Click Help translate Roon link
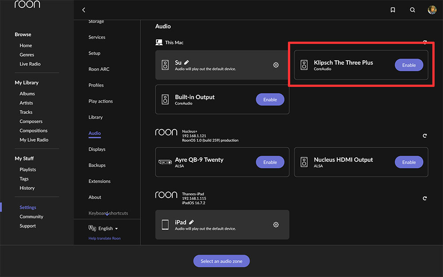Screen dimensions: 443x277 (x=105, y=238)
